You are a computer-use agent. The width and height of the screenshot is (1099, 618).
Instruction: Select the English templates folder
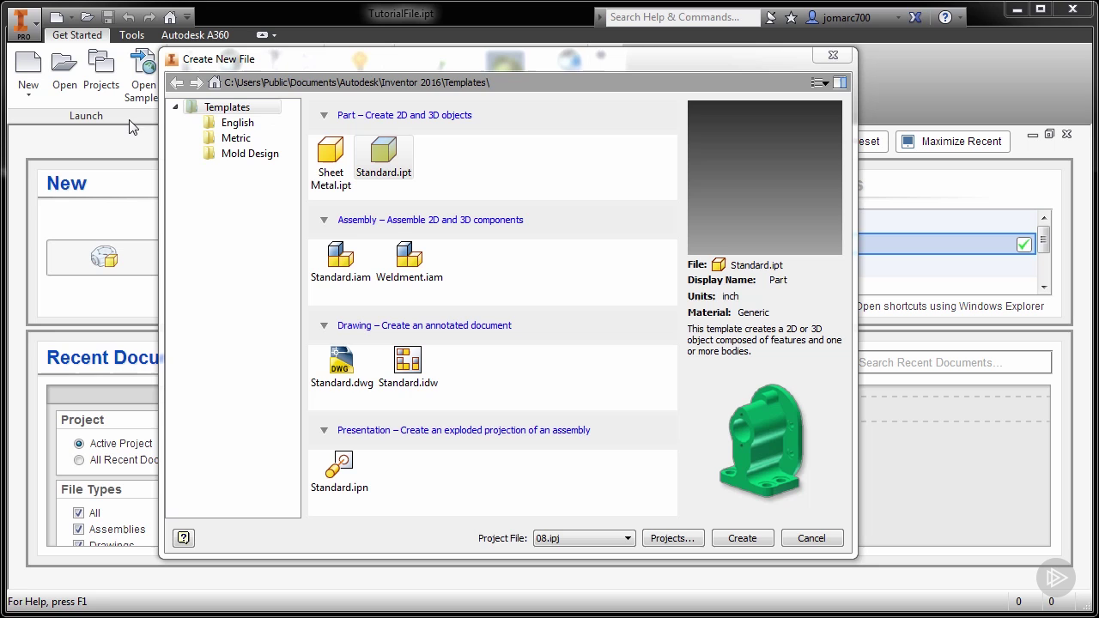(x=237, y=123)
